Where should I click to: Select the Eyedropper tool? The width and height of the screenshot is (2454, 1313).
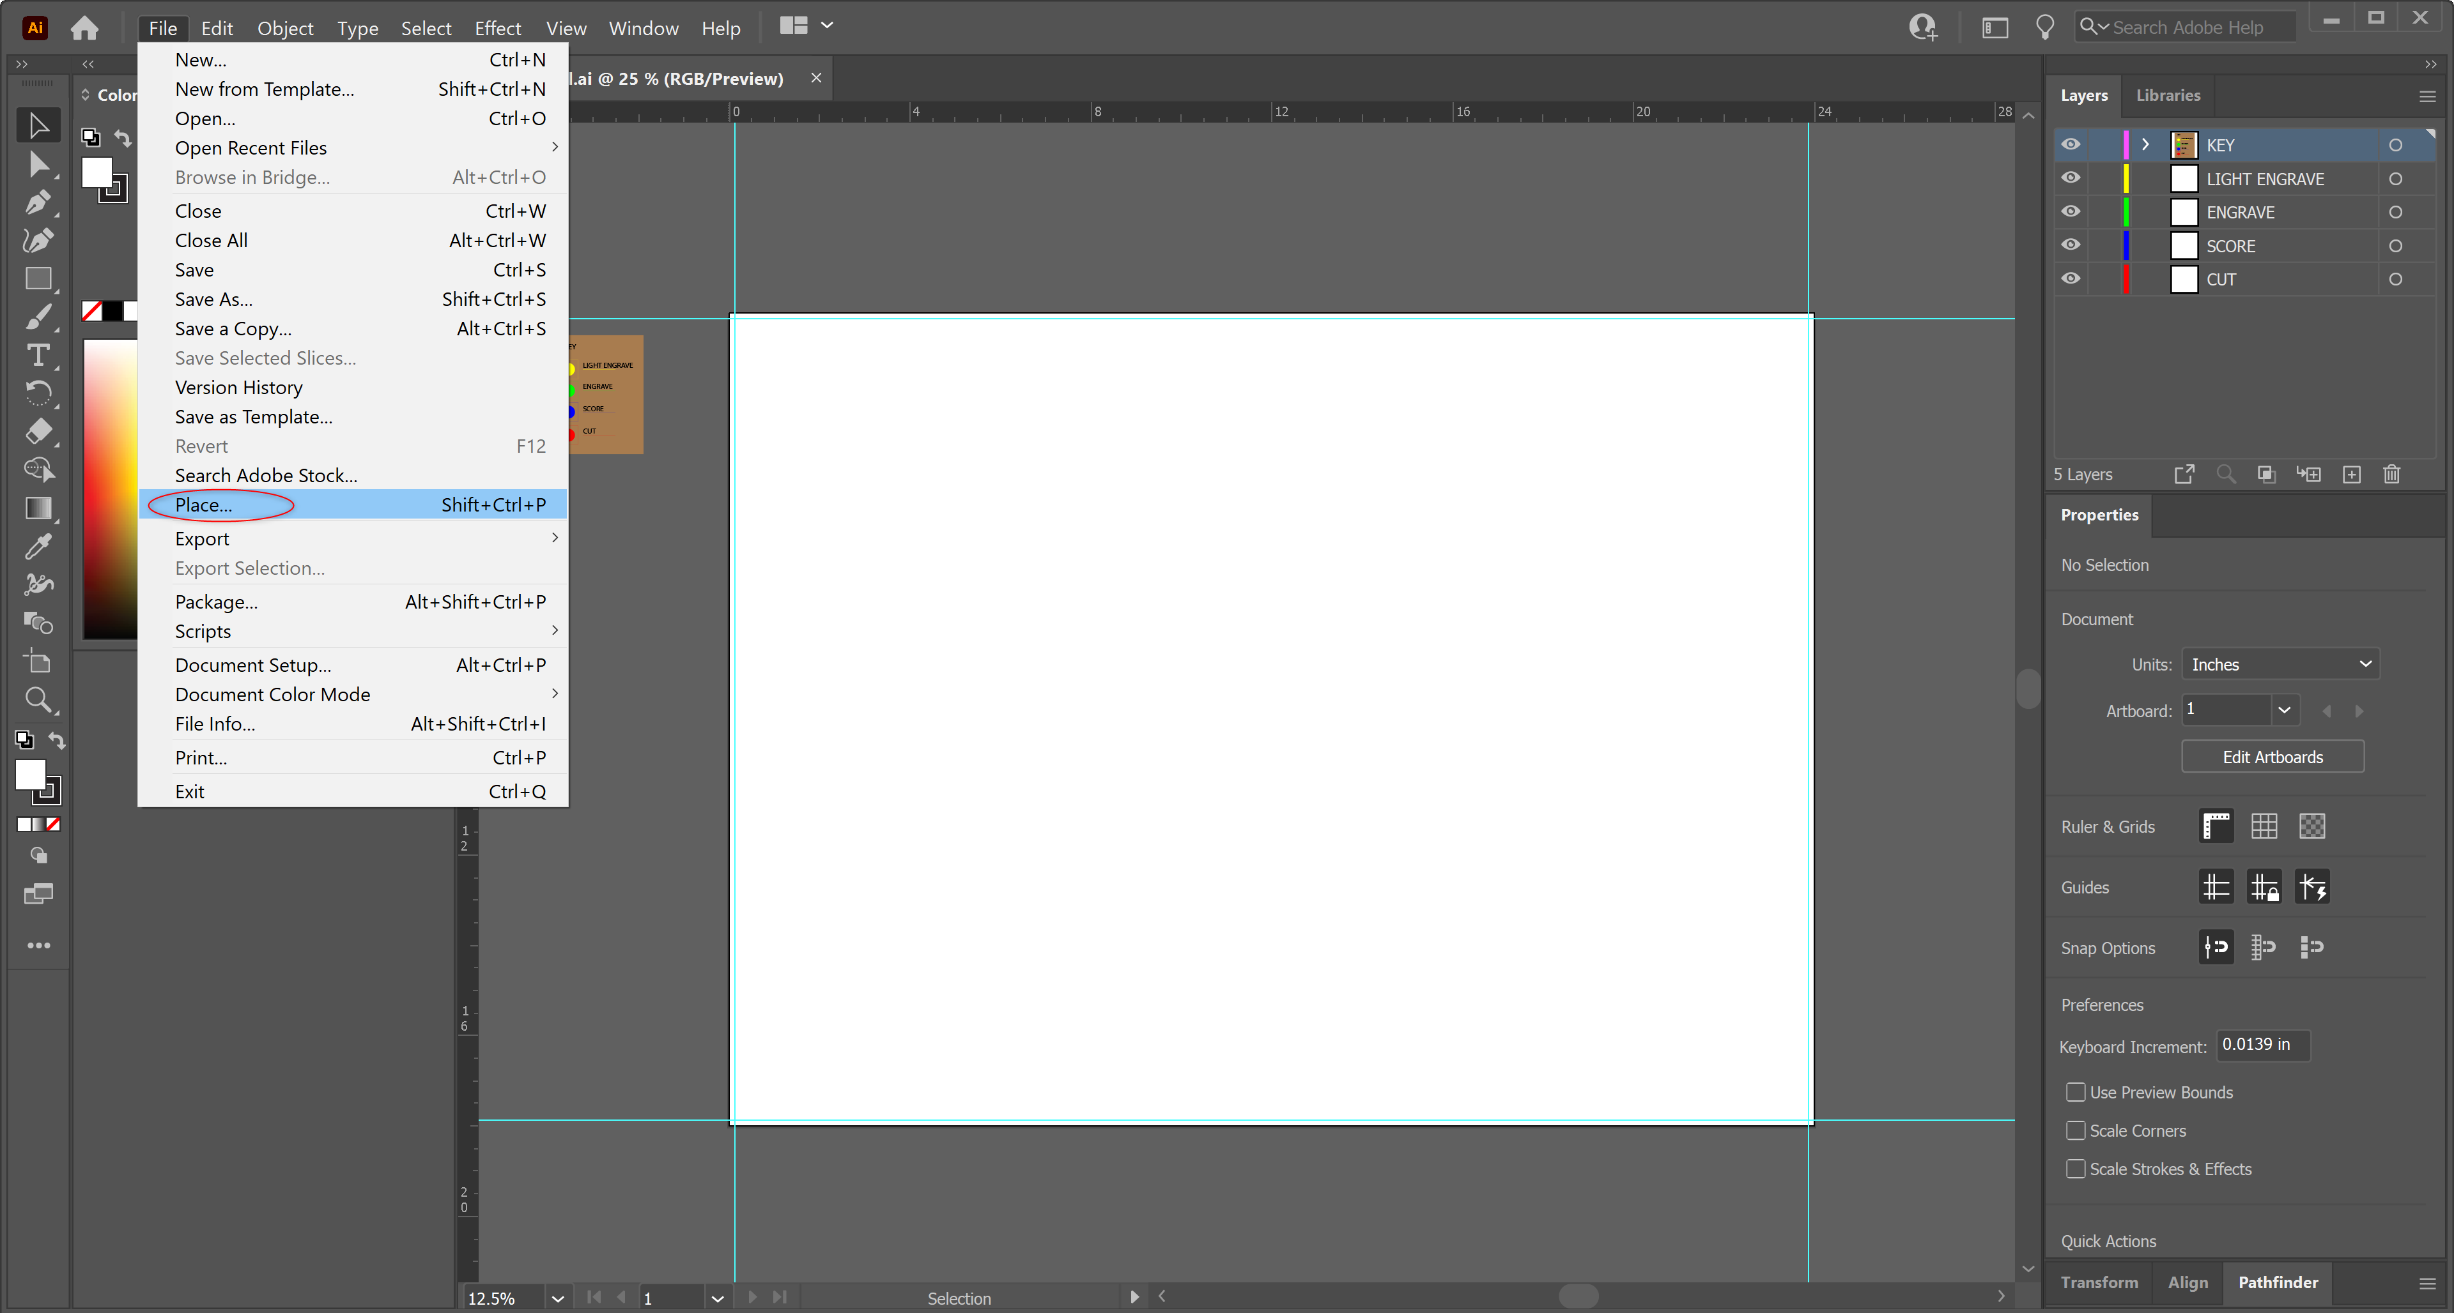click(x=38, y=545)
